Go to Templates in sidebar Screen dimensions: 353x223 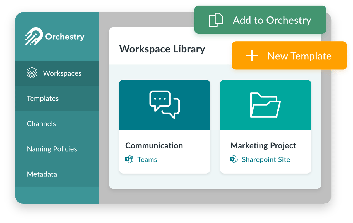tap(57, 99)
